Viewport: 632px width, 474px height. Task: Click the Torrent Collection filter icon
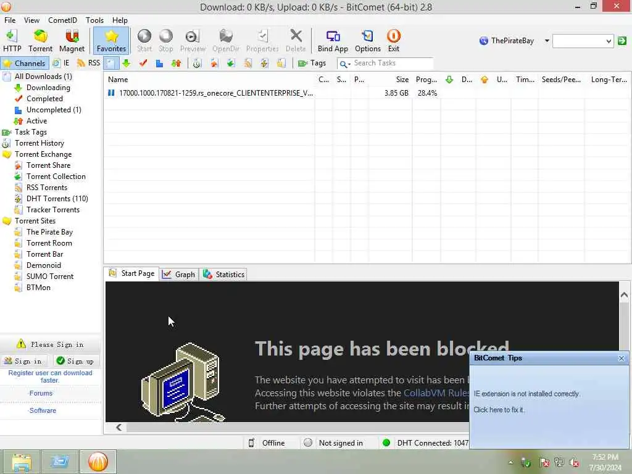(231, 64)
